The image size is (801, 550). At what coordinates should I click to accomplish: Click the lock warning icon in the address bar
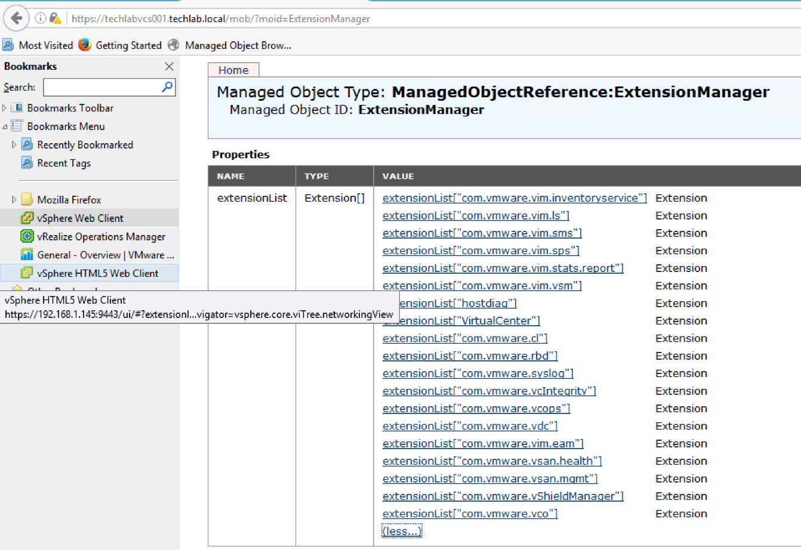pyautogui.click(x=56, y=18)
